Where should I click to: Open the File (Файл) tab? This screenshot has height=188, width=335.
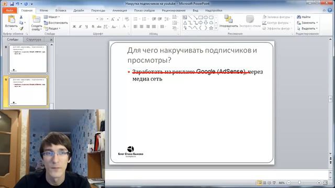(9, 10)
